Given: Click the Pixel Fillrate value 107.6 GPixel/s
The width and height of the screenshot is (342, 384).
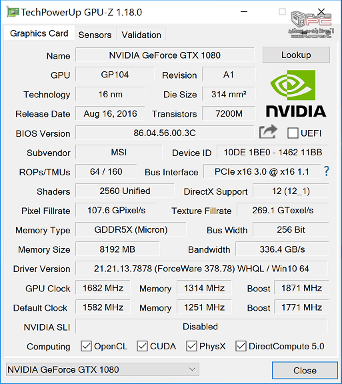Looking at the screenshot, I should (117, 210).
